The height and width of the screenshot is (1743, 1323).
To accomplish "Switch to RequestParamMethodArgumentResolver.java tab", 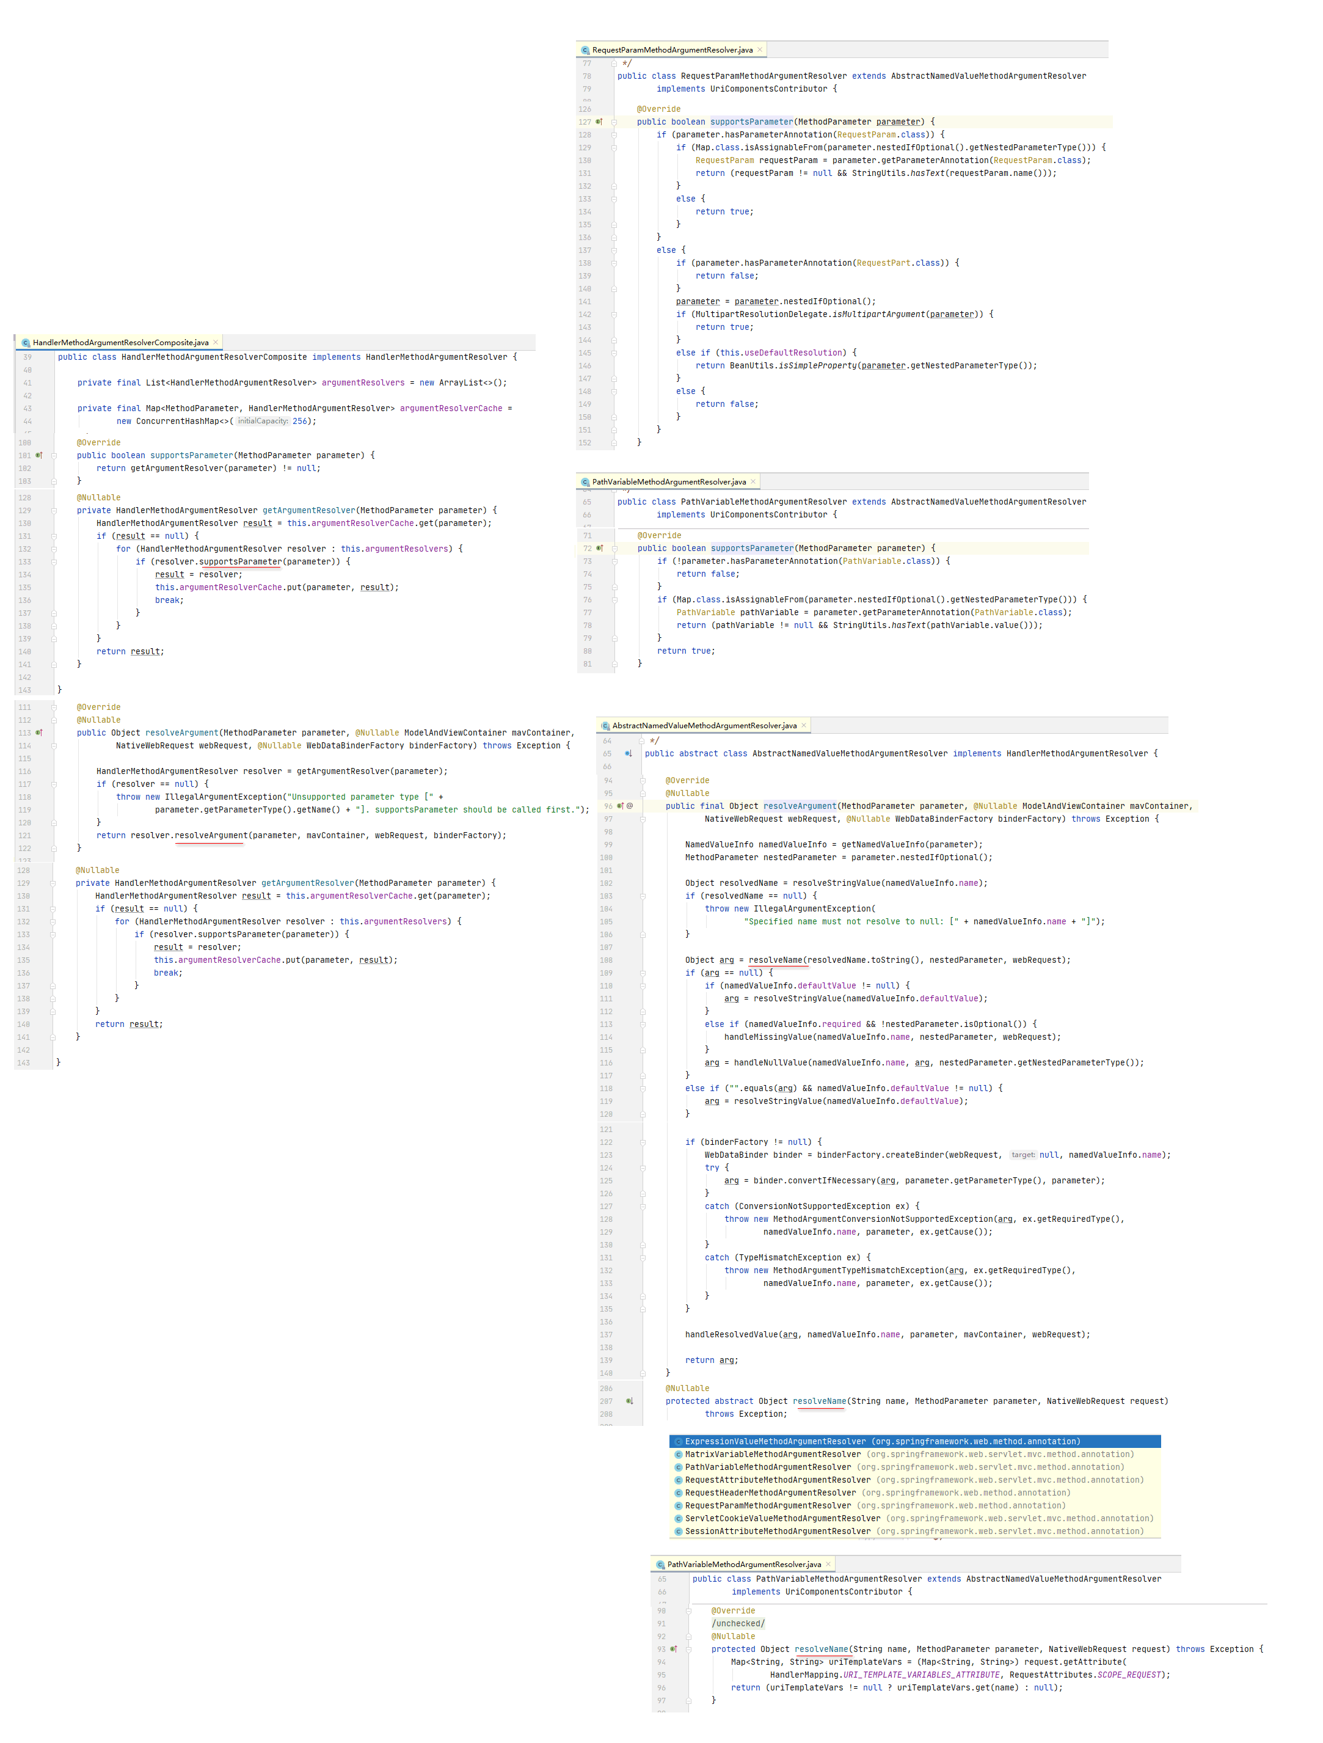I will point(672,49).
